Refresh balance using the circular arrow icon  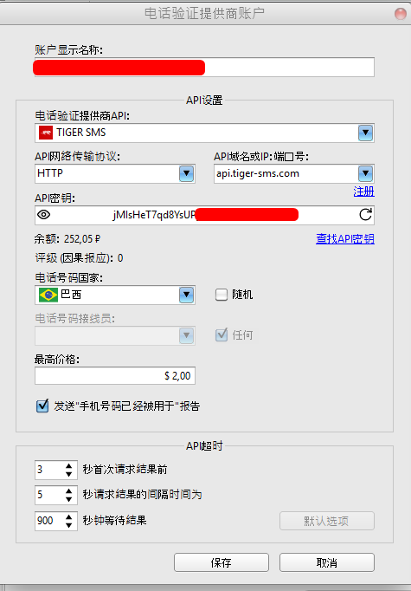coord(365,215)
